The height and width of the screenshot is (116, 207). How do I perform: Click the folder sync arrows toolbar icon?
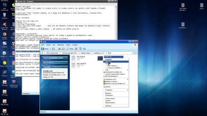coord(84,49)
